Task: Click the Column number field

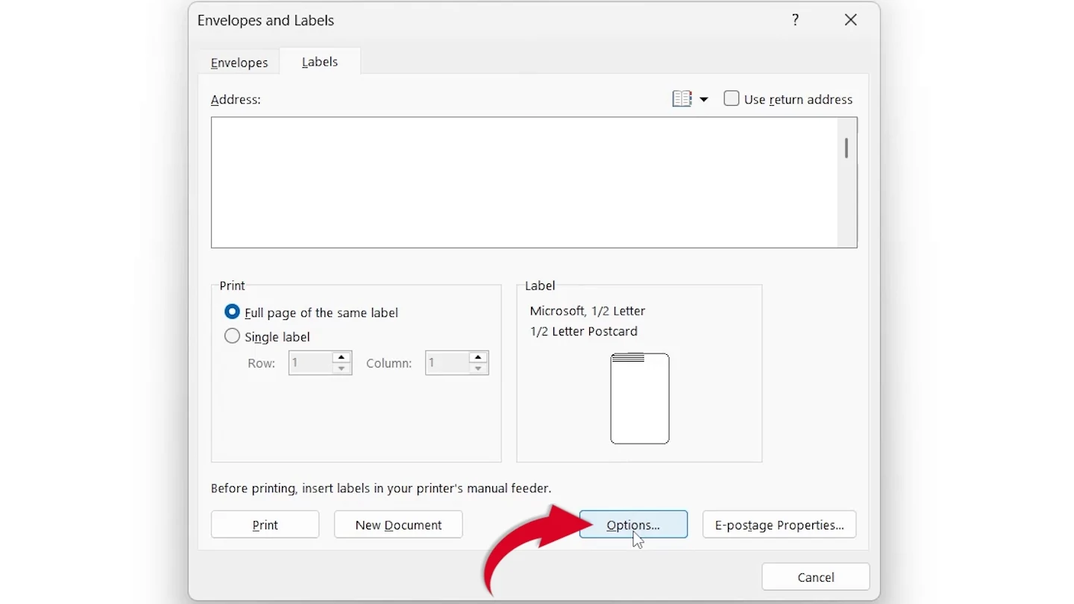Action: 447,363
